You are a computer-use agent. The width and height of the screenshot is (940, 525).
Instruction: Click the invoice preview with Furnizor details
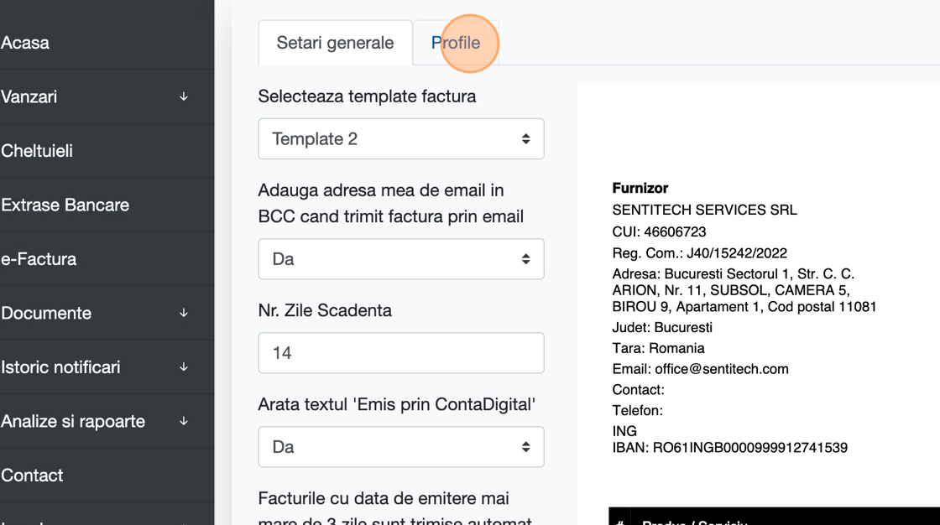[x=755, y=319]
